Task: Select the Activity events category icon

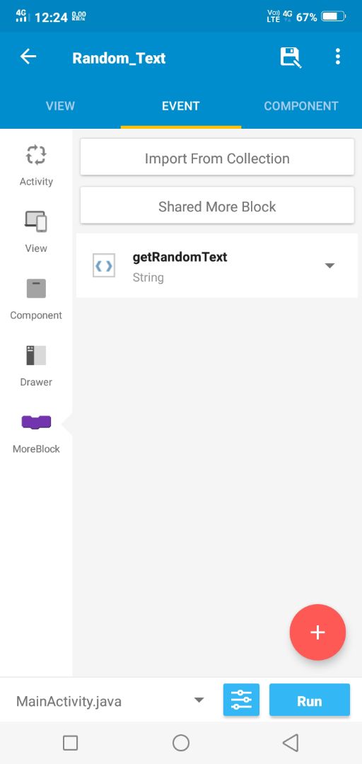Action: [36, 156]
